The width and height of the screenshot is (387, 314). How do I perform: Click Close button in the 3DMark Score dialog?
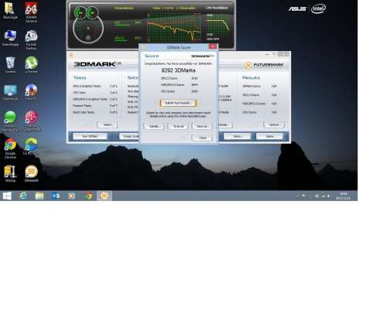click(203, 138)
